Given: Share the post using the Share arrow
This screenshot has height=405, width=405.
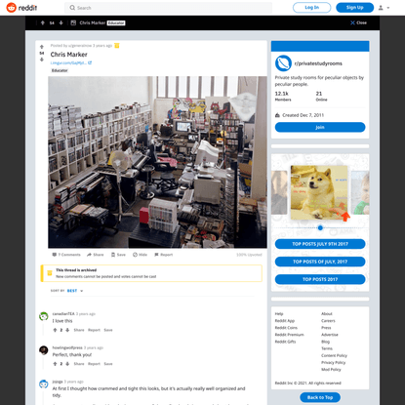Looking at the screenshot, I should (x=89, y=255).
